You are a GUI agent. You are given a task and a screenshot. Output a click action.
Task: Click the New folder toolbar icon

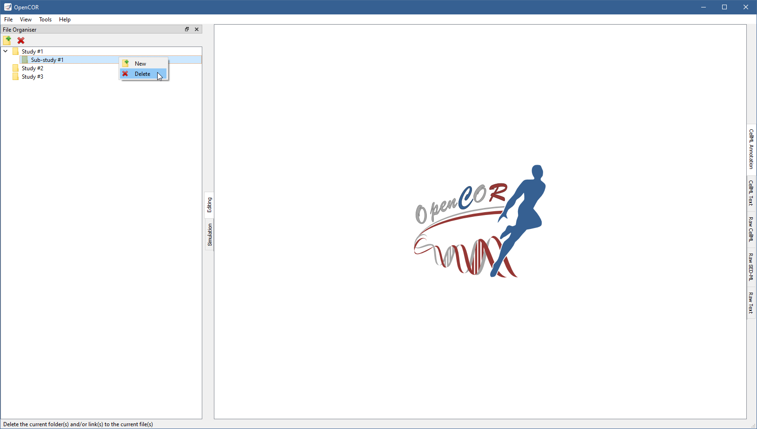tap(7, 40)
